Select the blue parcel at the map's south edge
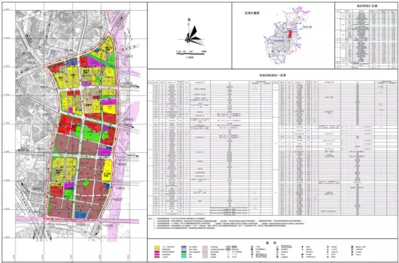 (x=81, y=215)
